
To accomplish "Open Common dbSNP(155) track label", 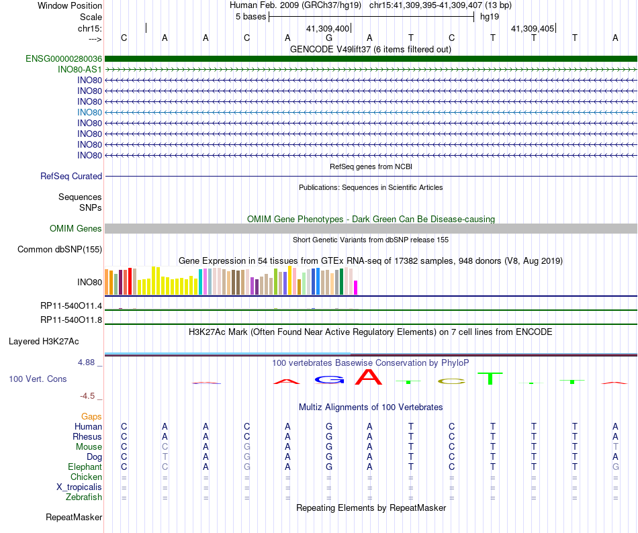I will (x=60, y=250).
